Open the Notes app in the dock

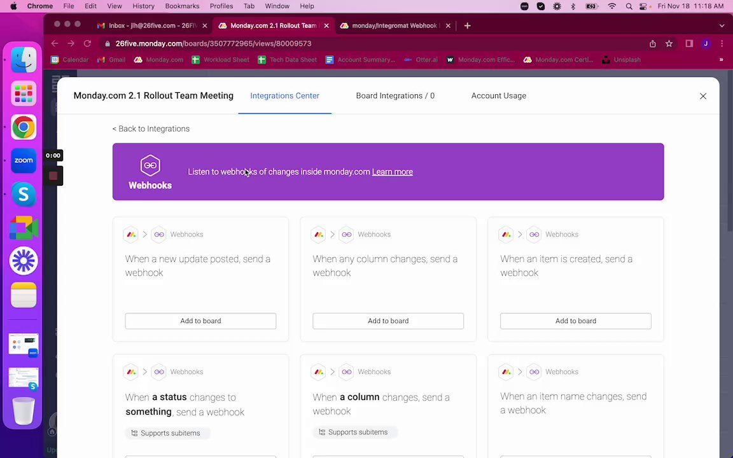pos(24,295)
